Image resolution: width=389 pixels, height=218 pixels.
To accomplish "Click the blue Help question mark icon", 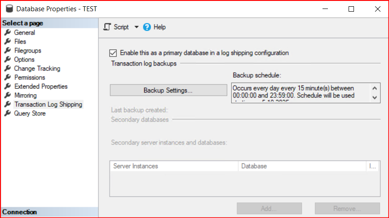I will 147,27.
